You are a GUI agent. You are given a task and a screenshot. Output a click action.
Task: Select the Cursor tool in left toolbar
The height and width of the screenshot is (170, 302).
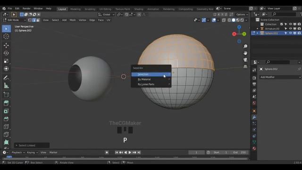(6, 36)
